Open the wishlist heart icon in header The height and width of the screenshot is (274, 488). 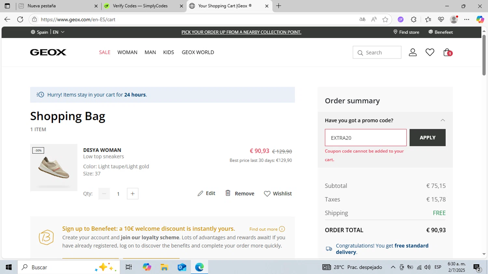[430, 52]
